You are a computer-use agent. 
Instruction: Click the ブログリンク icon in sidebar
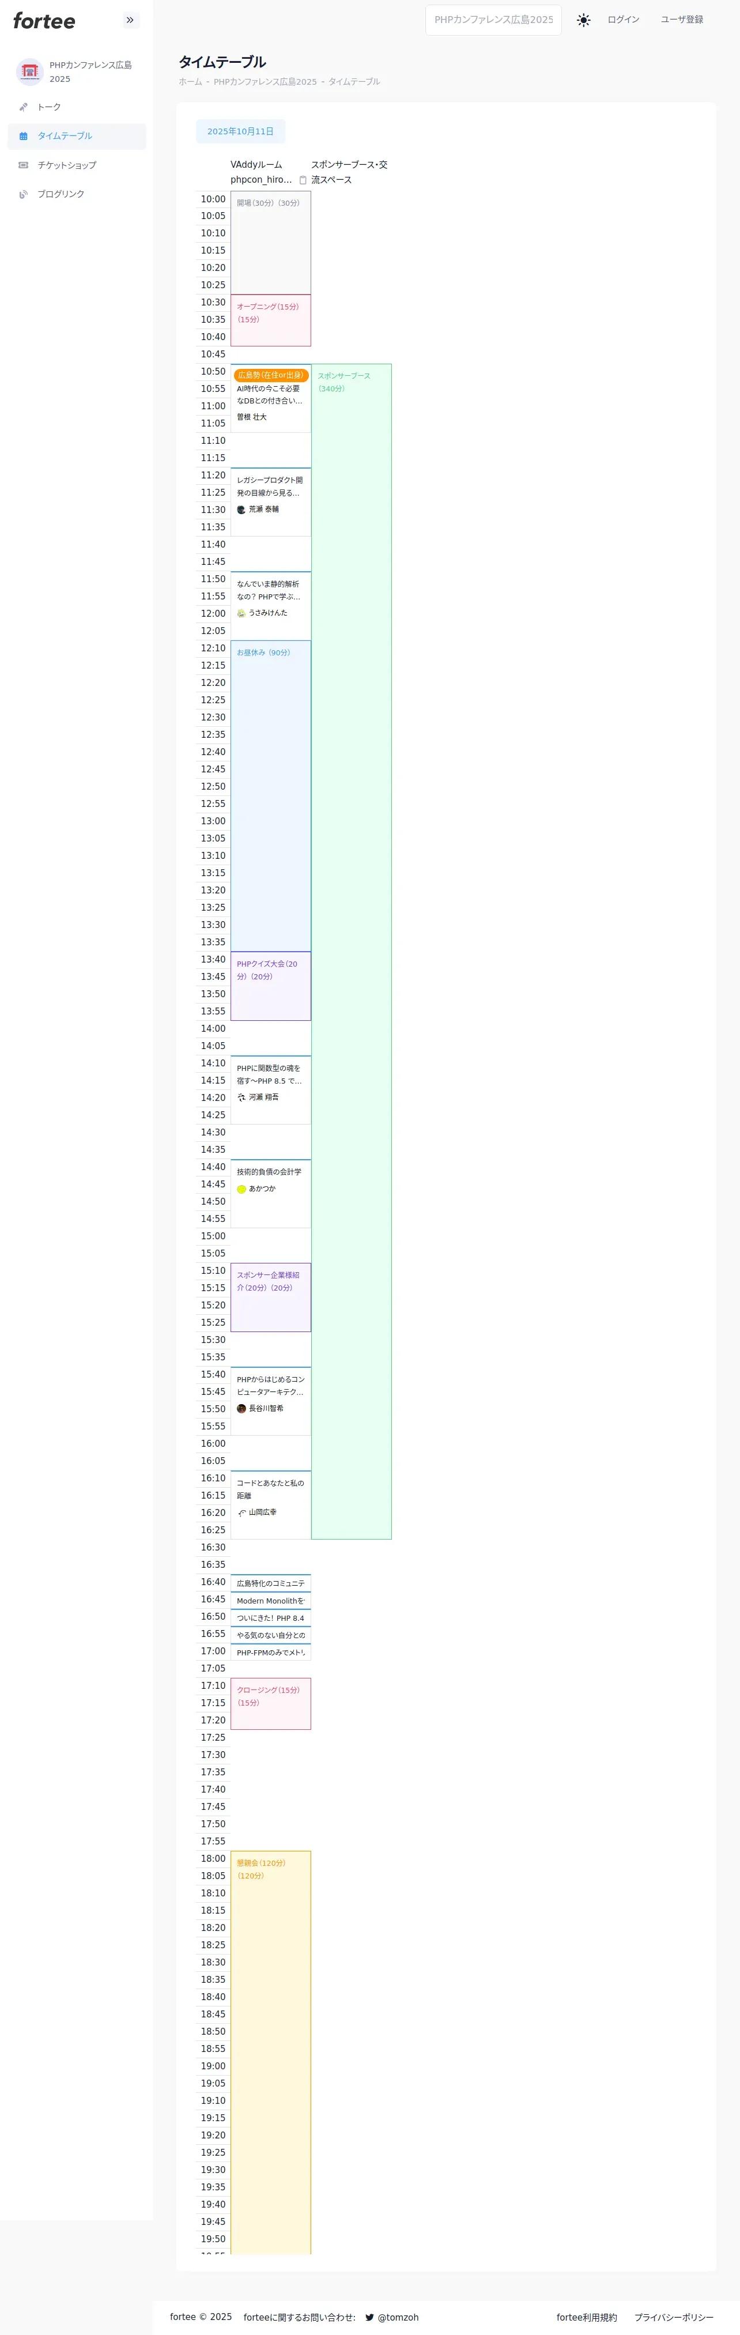click(x=24, y=194)
